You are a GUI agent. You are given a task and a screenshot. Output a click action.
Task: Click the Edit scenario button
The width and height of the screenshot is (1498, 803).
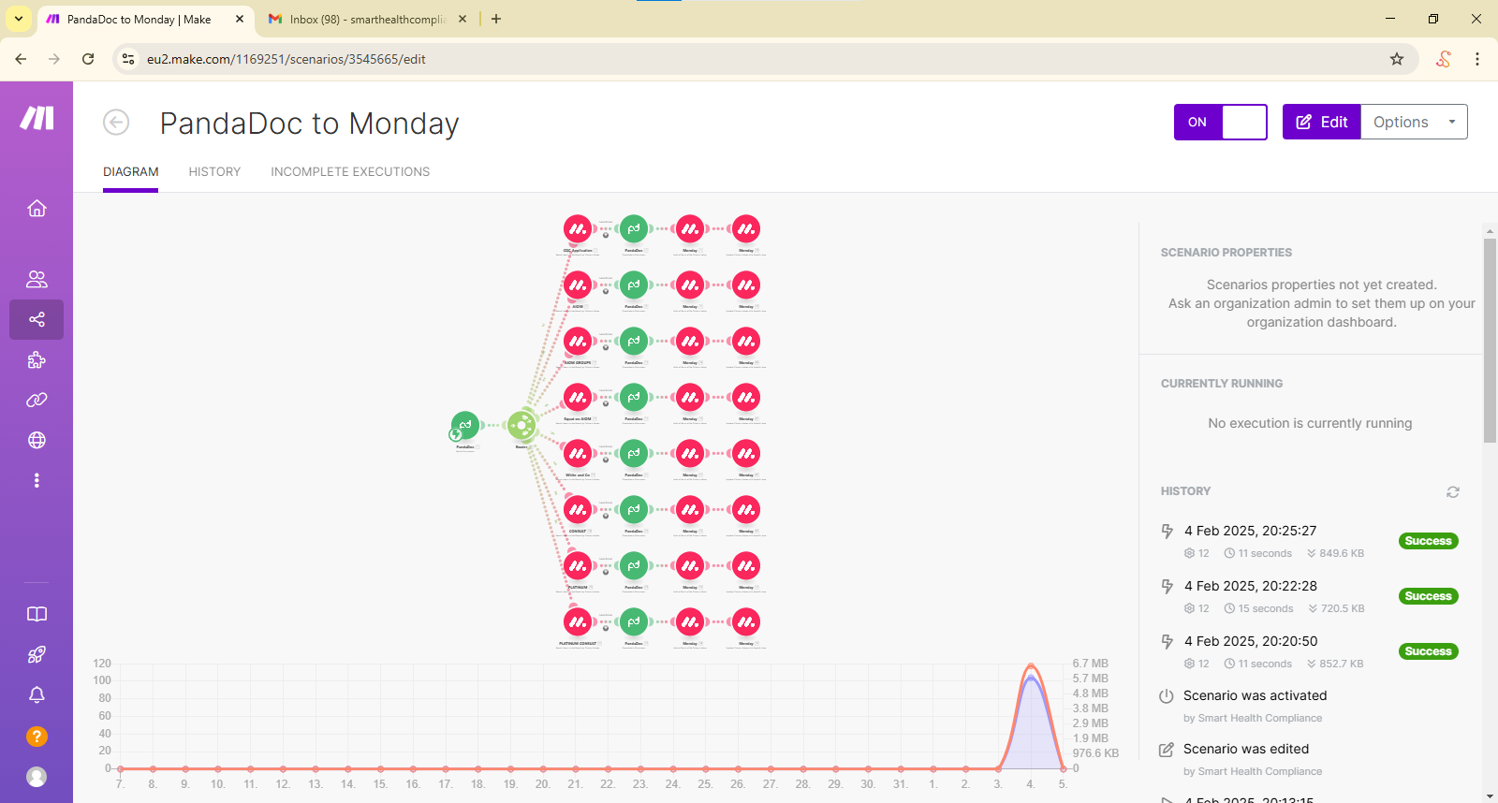pyautogui.click(x=1321, y=122)
